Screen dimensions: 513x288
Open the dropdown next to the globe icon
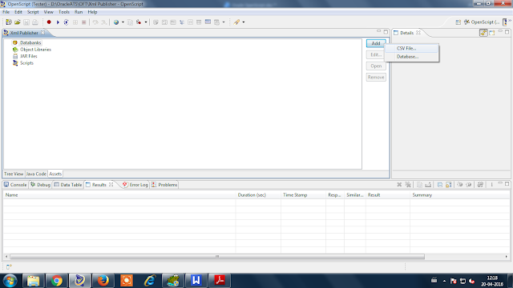click(123, 22)
